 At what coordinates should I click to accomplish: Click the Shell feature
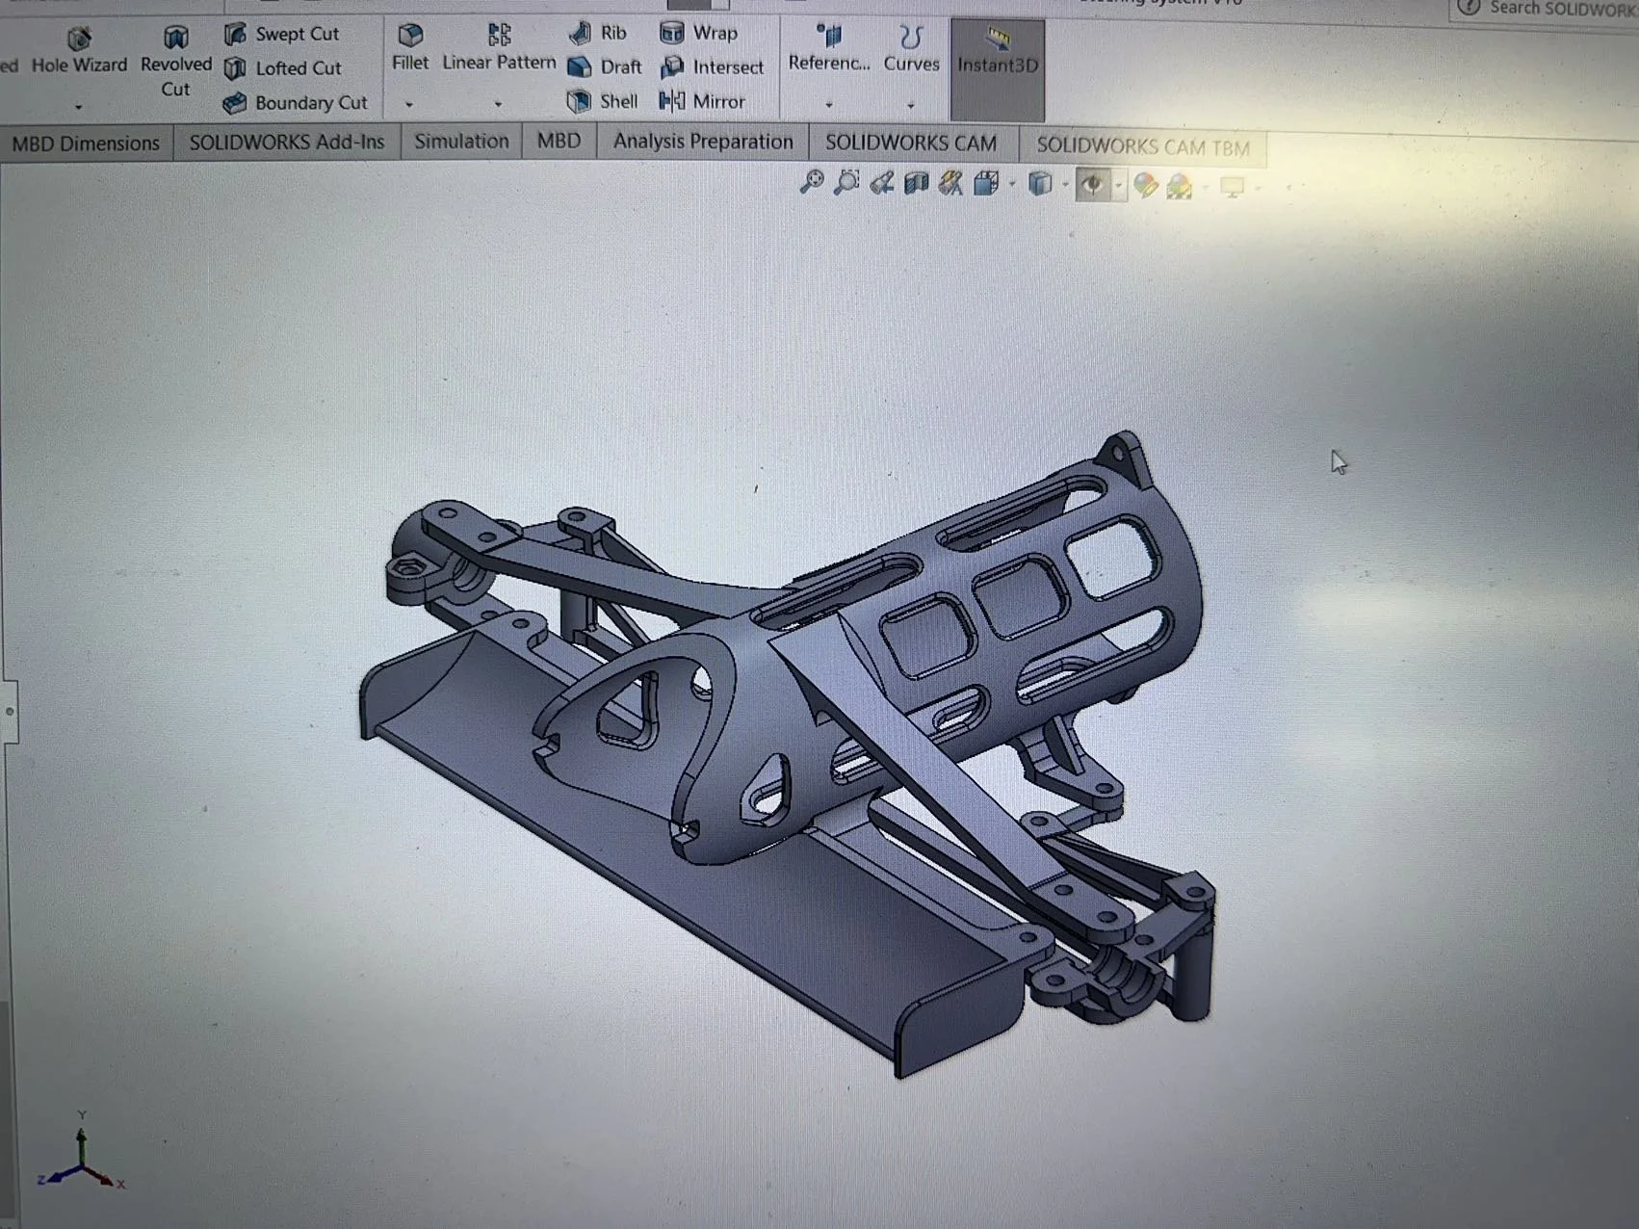pyautogui.click(x=602, y=101)
